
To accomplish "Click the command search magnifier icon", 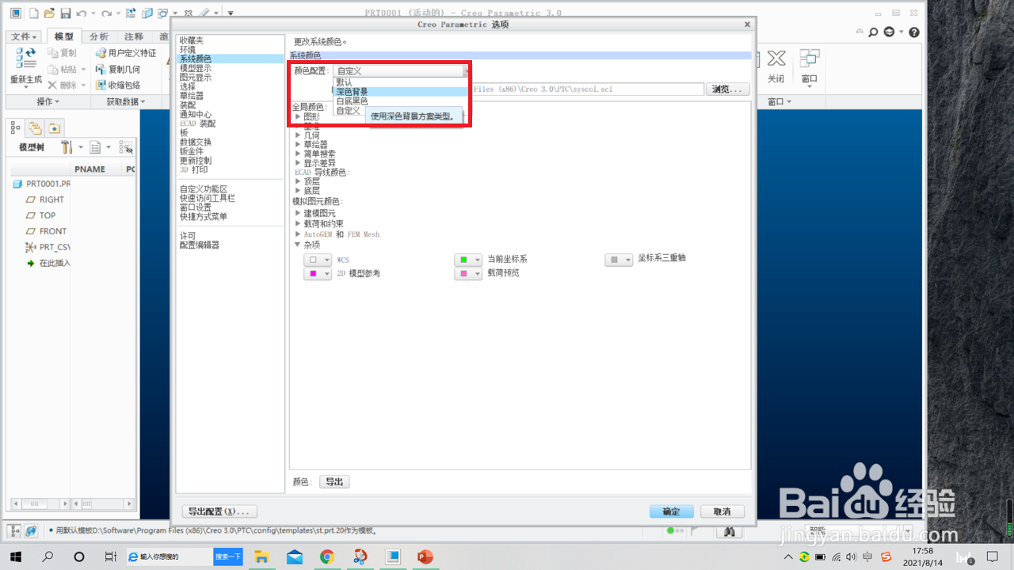I will click(x=873, y=32).
